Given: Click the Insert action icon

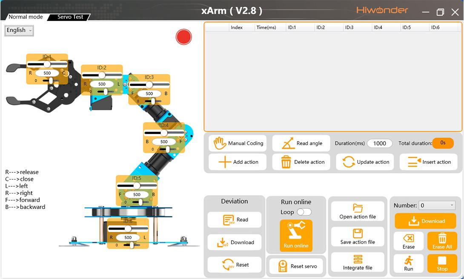Looking at the screenshot, I should click(414, 162).
